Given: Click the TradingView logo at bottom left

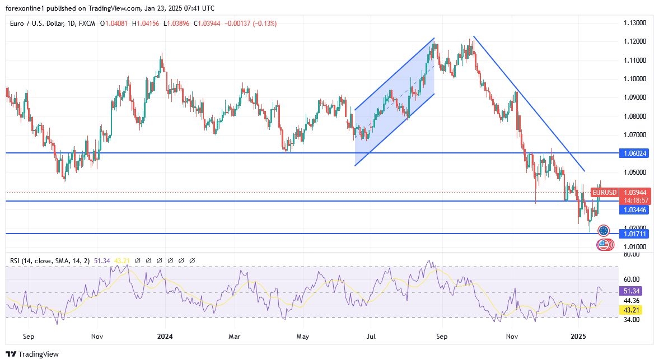Looking at the screenshot, I should click(11, 354).
